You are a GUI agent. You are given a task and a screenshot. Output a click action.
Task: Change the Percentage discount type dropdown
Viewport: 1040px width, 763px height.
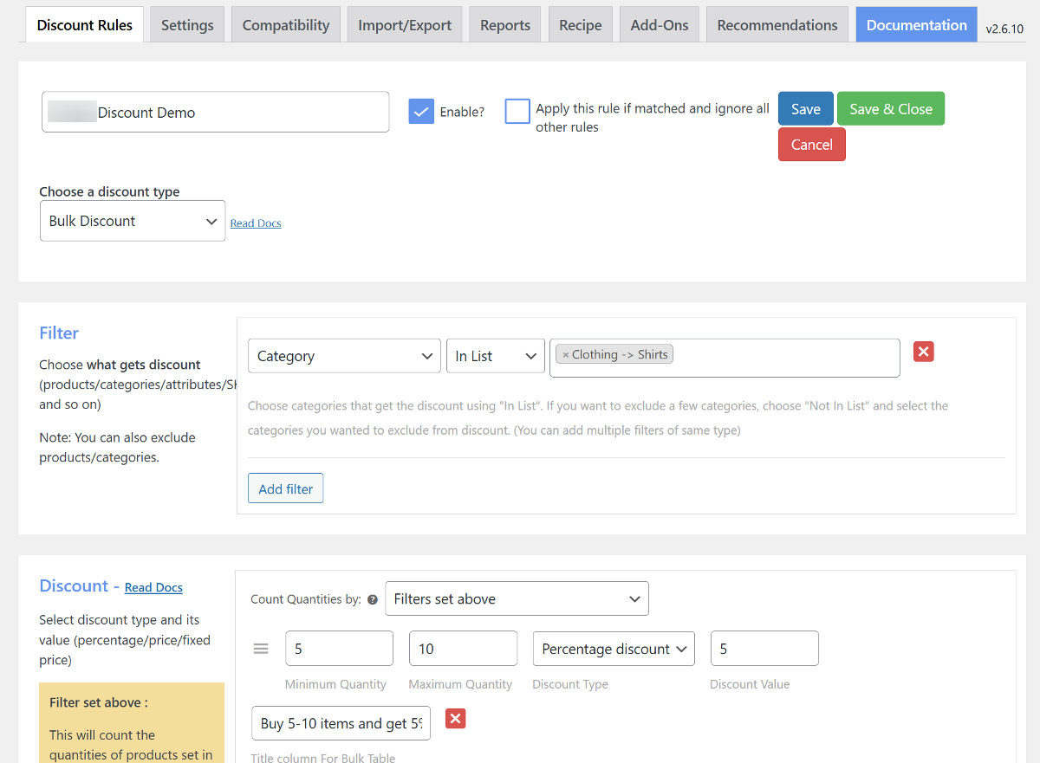(x=614, y=649)
